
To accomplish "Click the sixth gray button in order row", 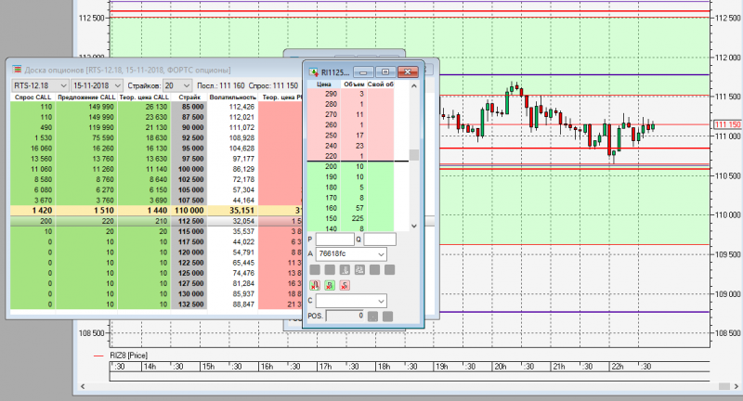I will tap(389, 270).
